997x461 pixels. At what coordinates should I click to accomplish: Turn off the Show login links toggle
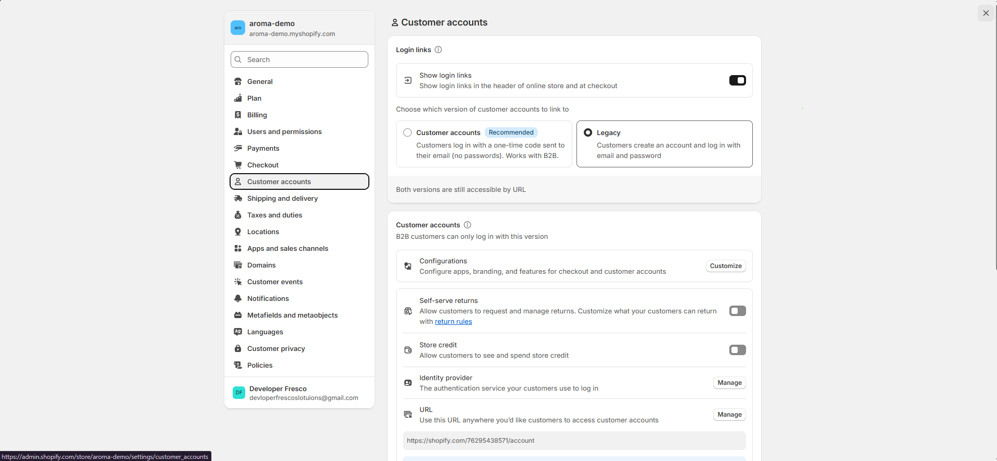(738, 80)
